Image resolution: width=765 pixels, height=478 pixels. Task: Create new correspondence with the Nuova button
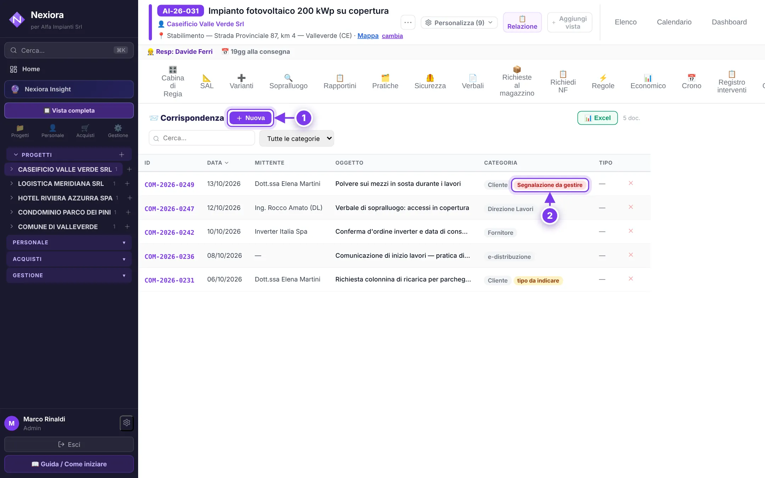coord(250,118)
